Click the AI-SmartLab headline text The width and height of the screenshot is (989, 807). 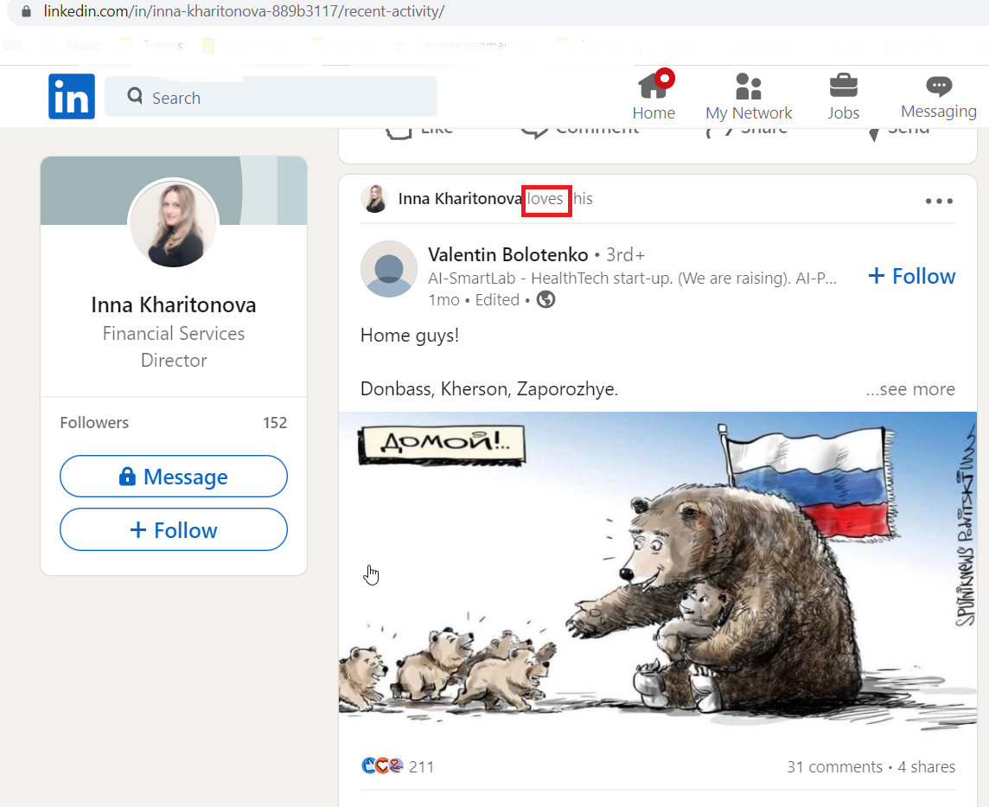click(x=632, y=279)
